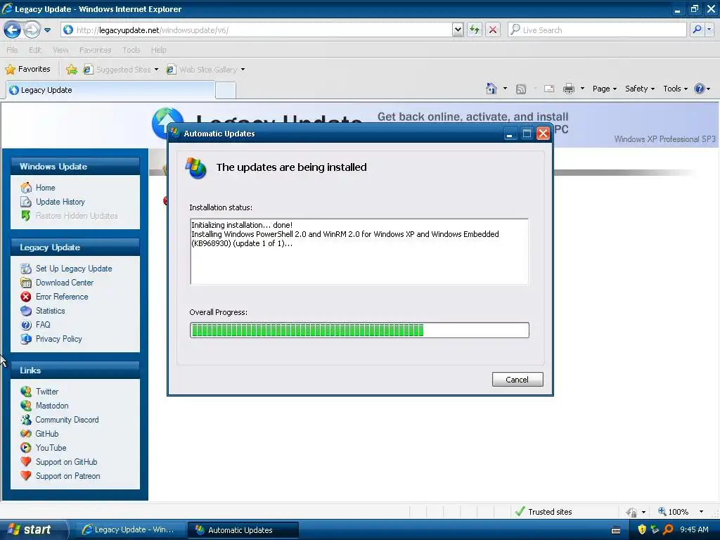
Task: Open Update History link
Action: (60, 202)
